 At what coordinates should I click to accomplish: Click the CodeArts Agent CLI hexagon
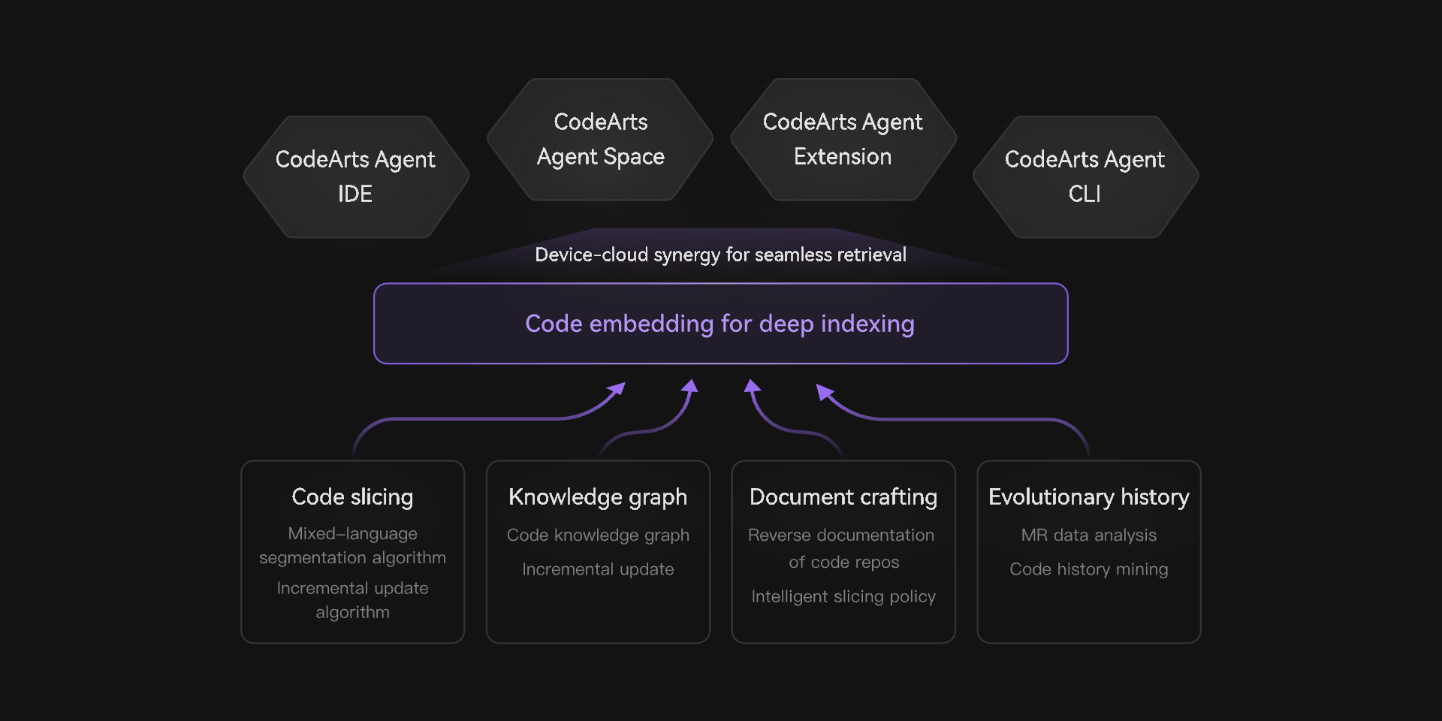[x=1085, y=176]
